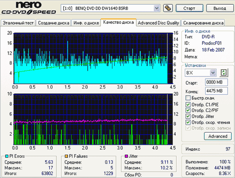Screen dimensions: 235x178
Task: Click the Nero CD-DVD Speed logo
Action: 28,9
